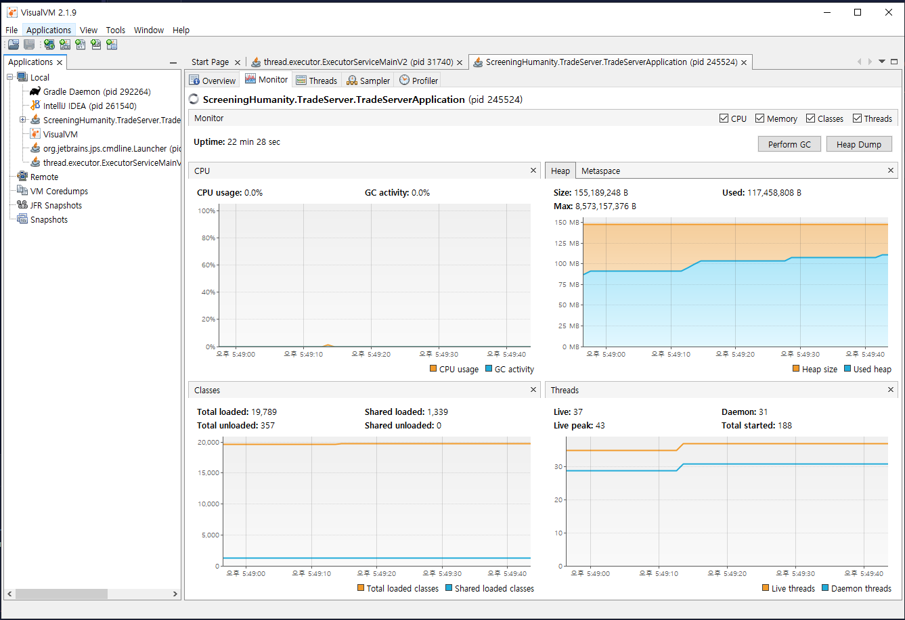Click the Perform GC button
This screenshot has width=905, height=620.
pos(789,143)
